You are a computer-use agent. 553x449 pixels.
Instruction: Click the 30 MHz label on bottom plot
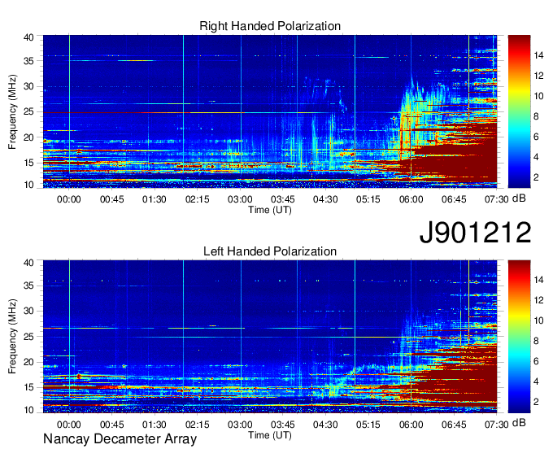pos(28,311)
